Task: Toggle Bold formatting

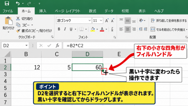Action: coord(59,29)
